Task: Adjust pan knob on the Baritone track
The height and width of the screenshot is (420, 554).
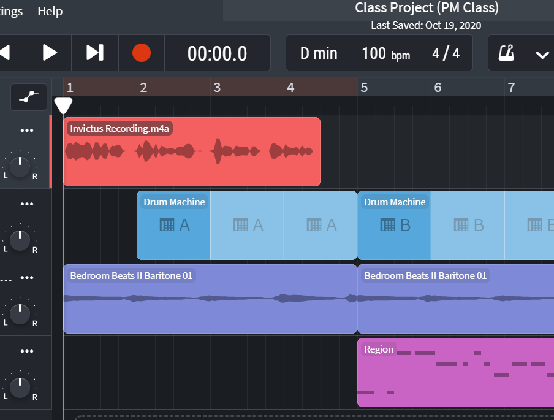Action: [x=20, y=313]
